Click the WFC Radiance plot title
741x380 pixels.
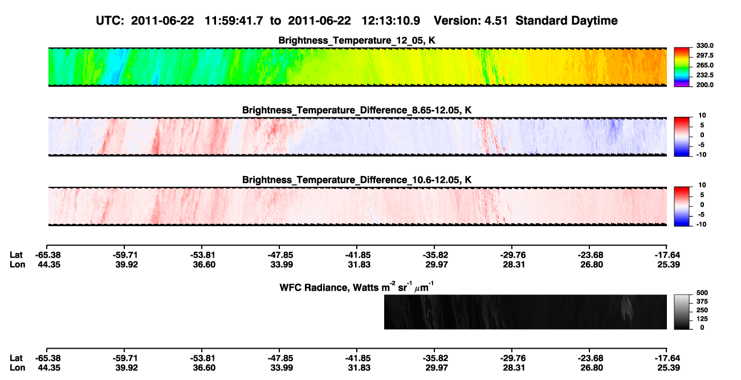pos(357,287)
